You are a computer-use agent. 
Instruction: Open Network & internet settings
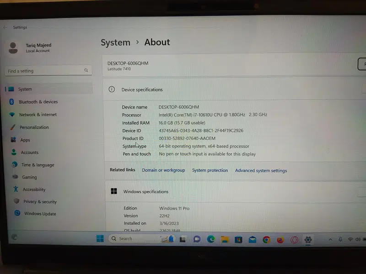(38, 115)
